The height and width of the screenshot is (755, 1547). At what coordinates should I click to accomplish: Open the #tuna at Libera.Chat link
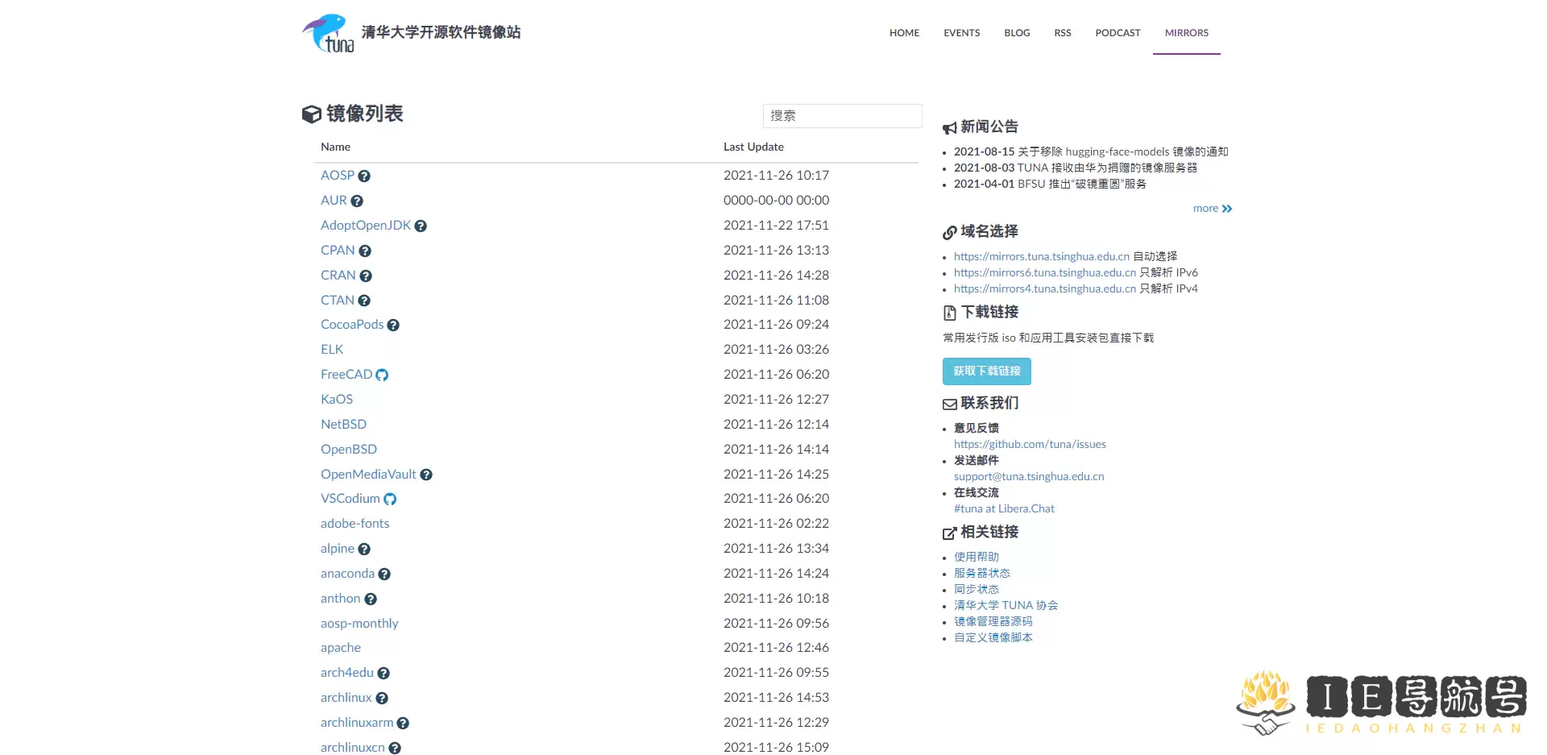1004,508
